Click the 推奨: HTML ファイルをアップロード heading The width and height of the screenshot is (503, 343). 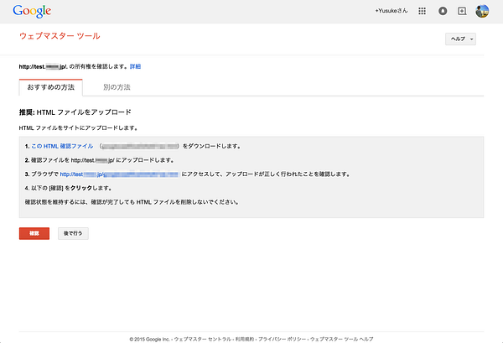(75, 112)
